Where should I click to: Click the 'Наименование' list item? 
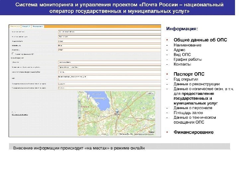(x=188, y=45)
